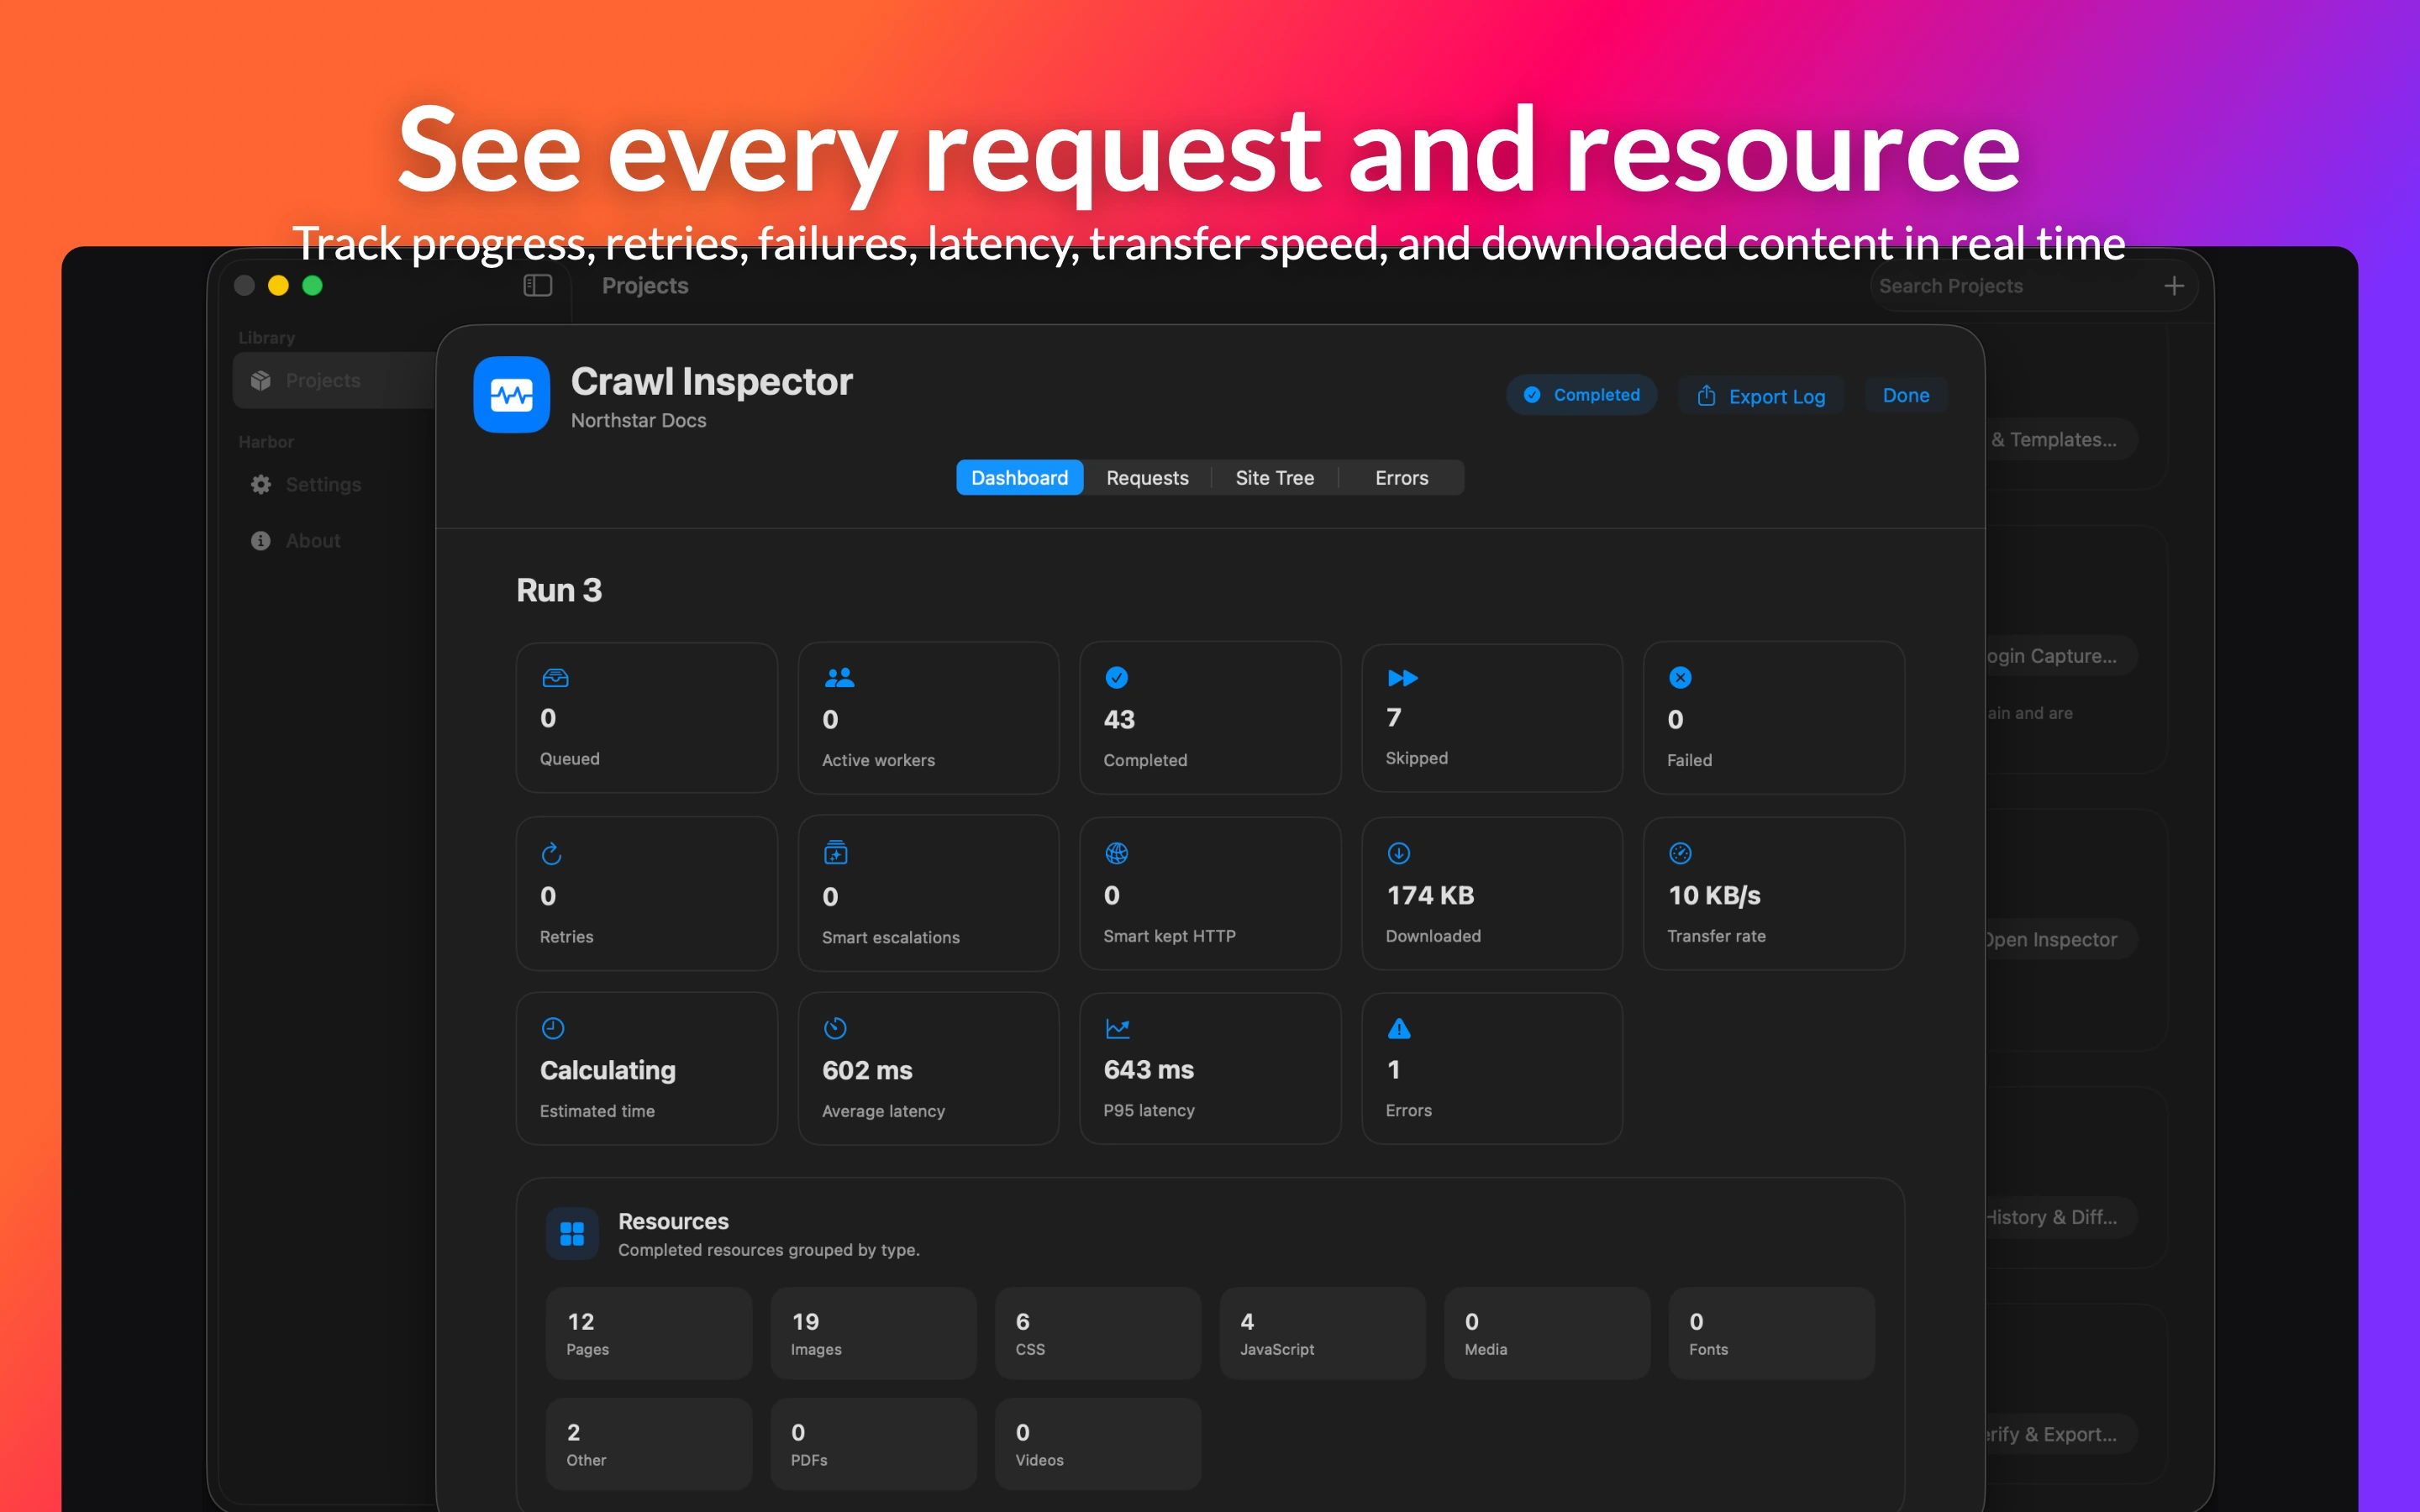Toggle the sidebar panel icon

538,286
